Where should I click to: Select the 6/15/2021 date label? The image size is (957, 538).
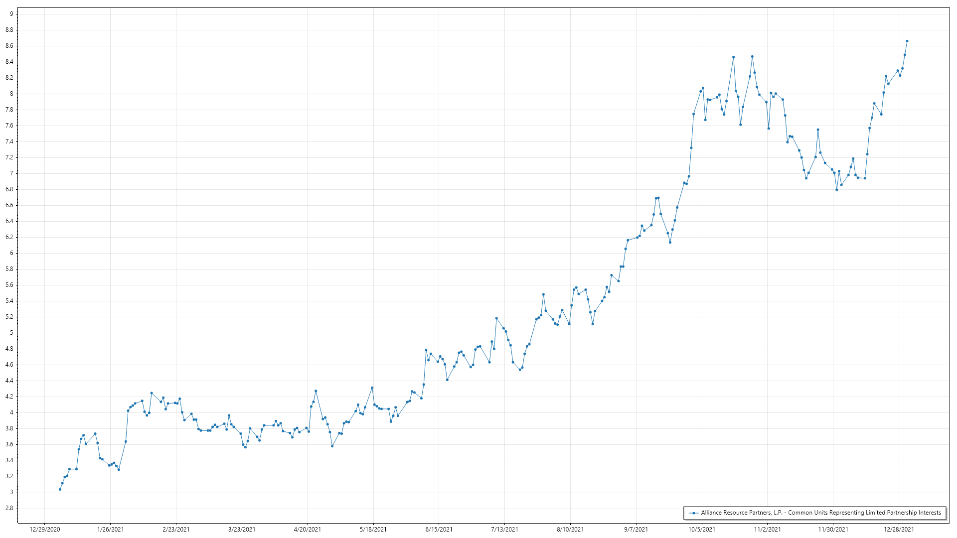click(x=439, y=529)
